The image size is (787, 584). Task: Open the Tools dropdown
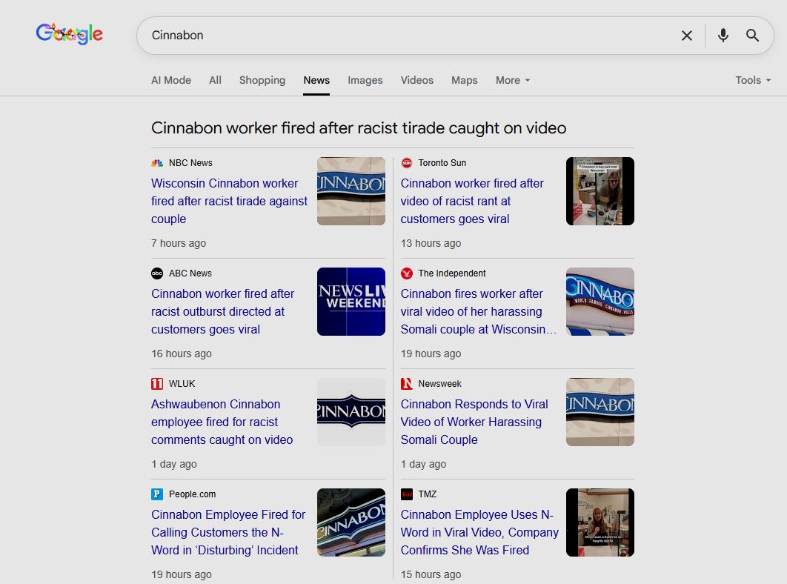point(753,80)
